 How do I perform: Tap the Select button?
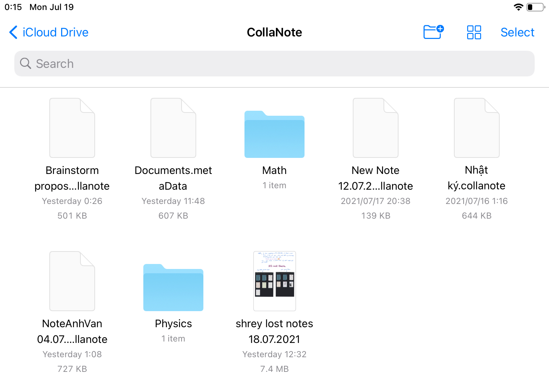[517, 32]
